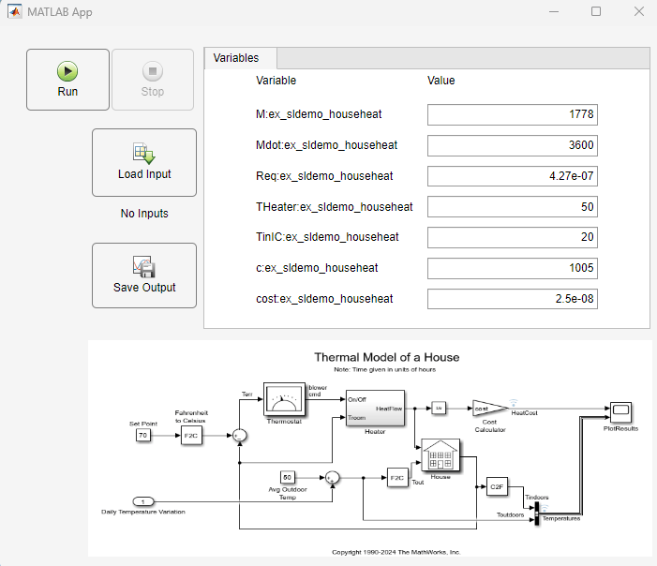Click the 'M:ex_sldemo_househeat' variable label
The width and height of the screenshot is (657, 566).
pyautogui.click(x=319, y=114)
